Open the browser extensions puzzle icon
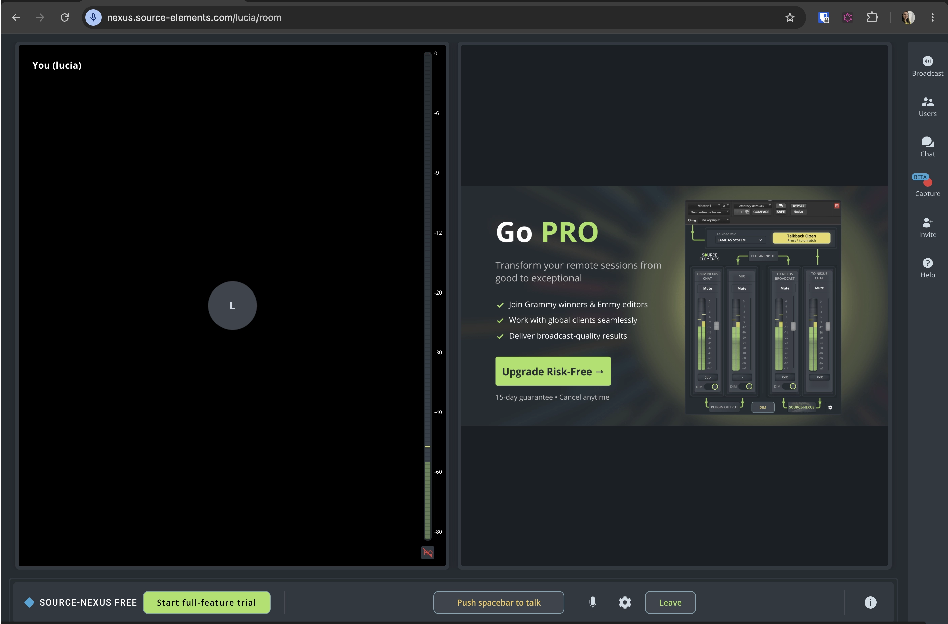 pos(872,17)
